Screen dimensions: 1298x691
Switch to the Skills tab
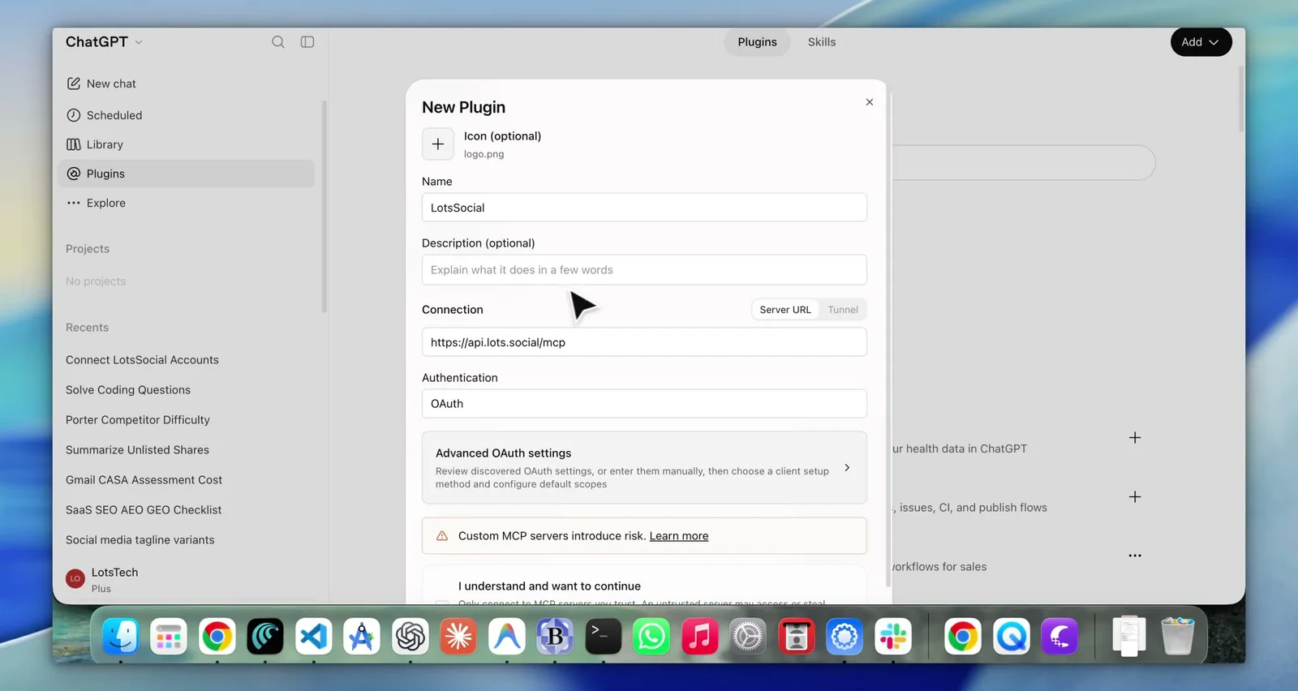[x=822, y=42]
